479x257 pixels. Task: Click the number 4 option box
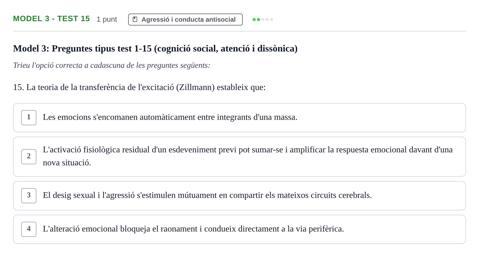[x=29, y=229]
